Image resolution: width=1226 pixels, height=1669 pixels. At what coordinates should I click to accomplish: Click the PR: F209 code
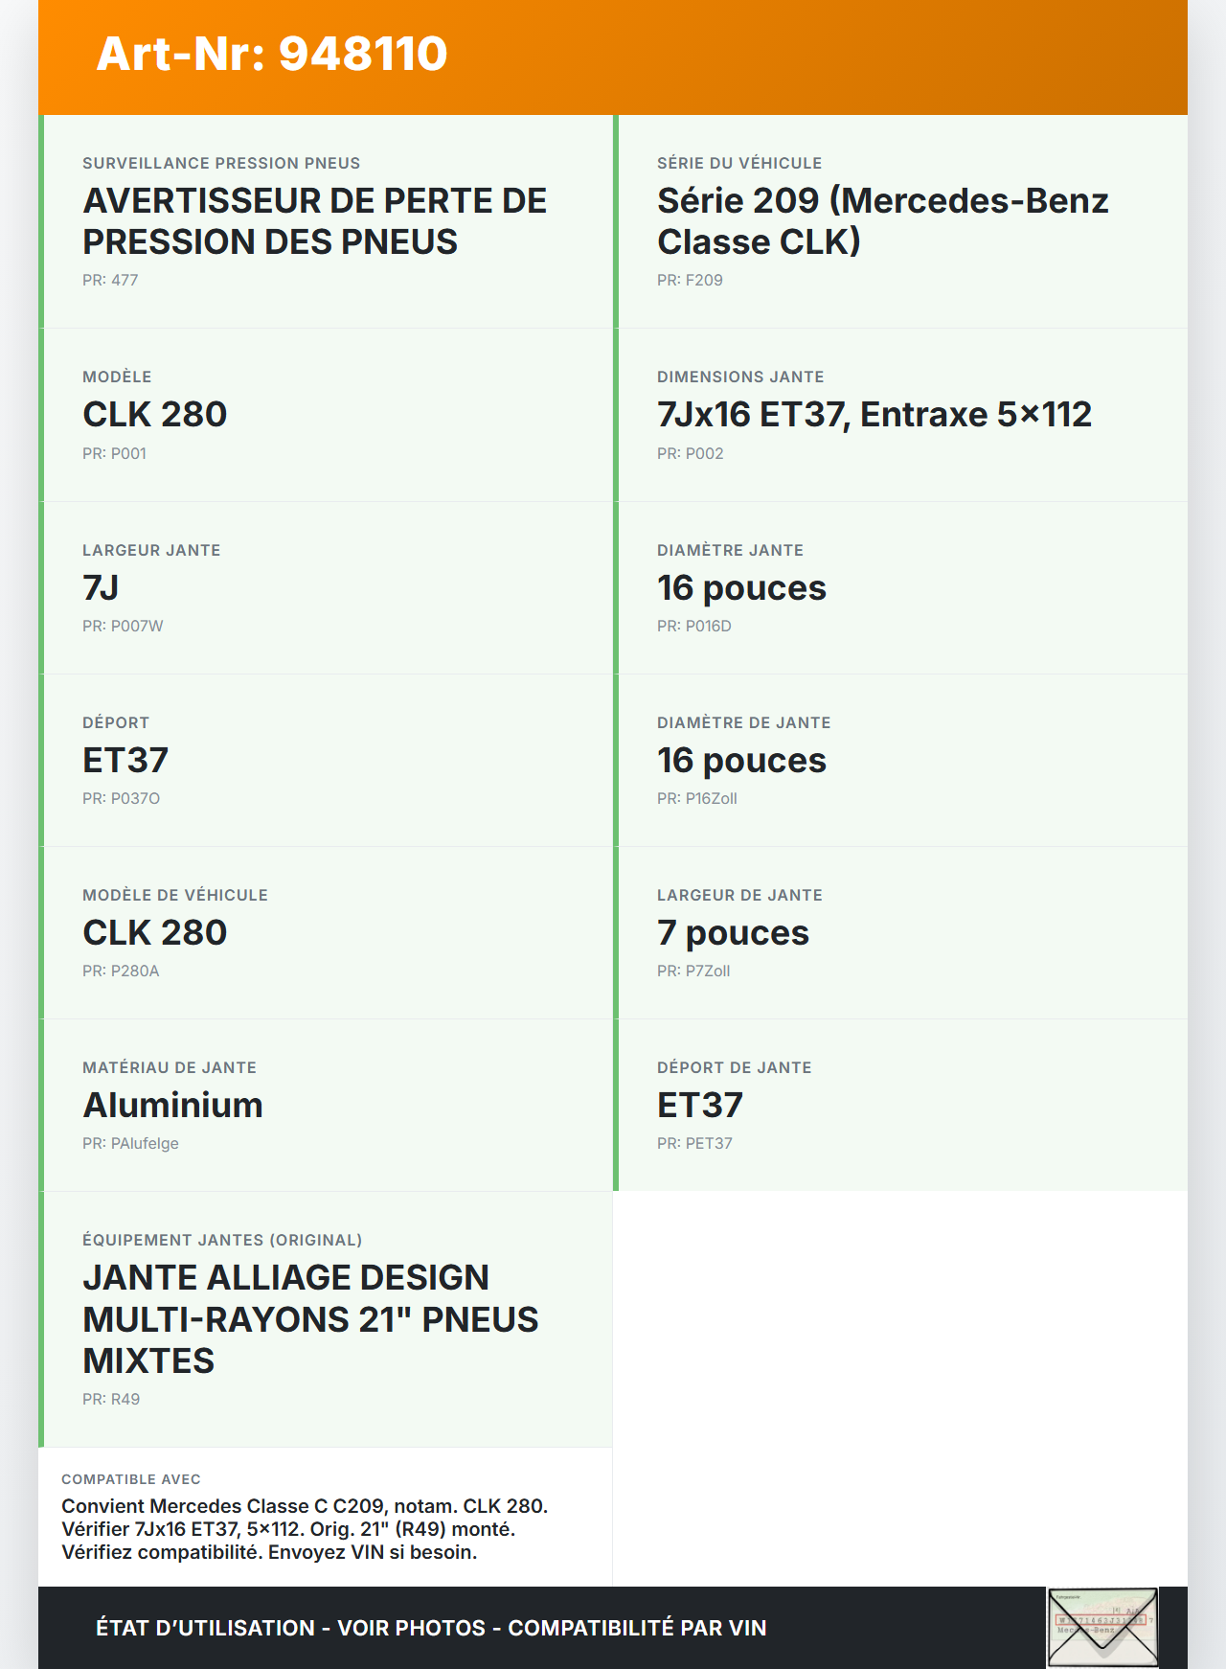click(x=690, y=280)
